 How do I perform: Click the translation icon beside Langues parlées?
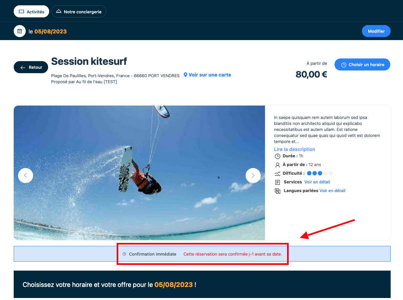pos(277,191)
